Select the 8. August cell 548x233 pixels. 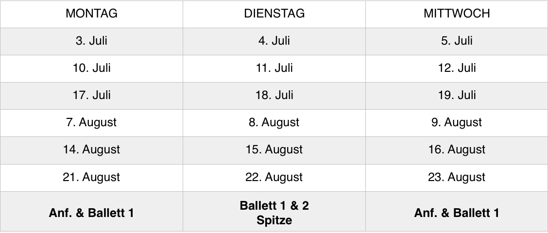(x=274, y=123)
